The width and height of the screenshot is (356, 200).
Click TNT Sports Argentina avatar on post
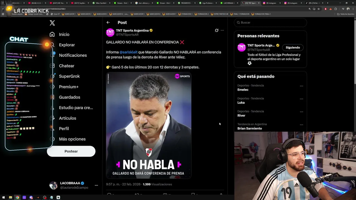pos(110,32)
